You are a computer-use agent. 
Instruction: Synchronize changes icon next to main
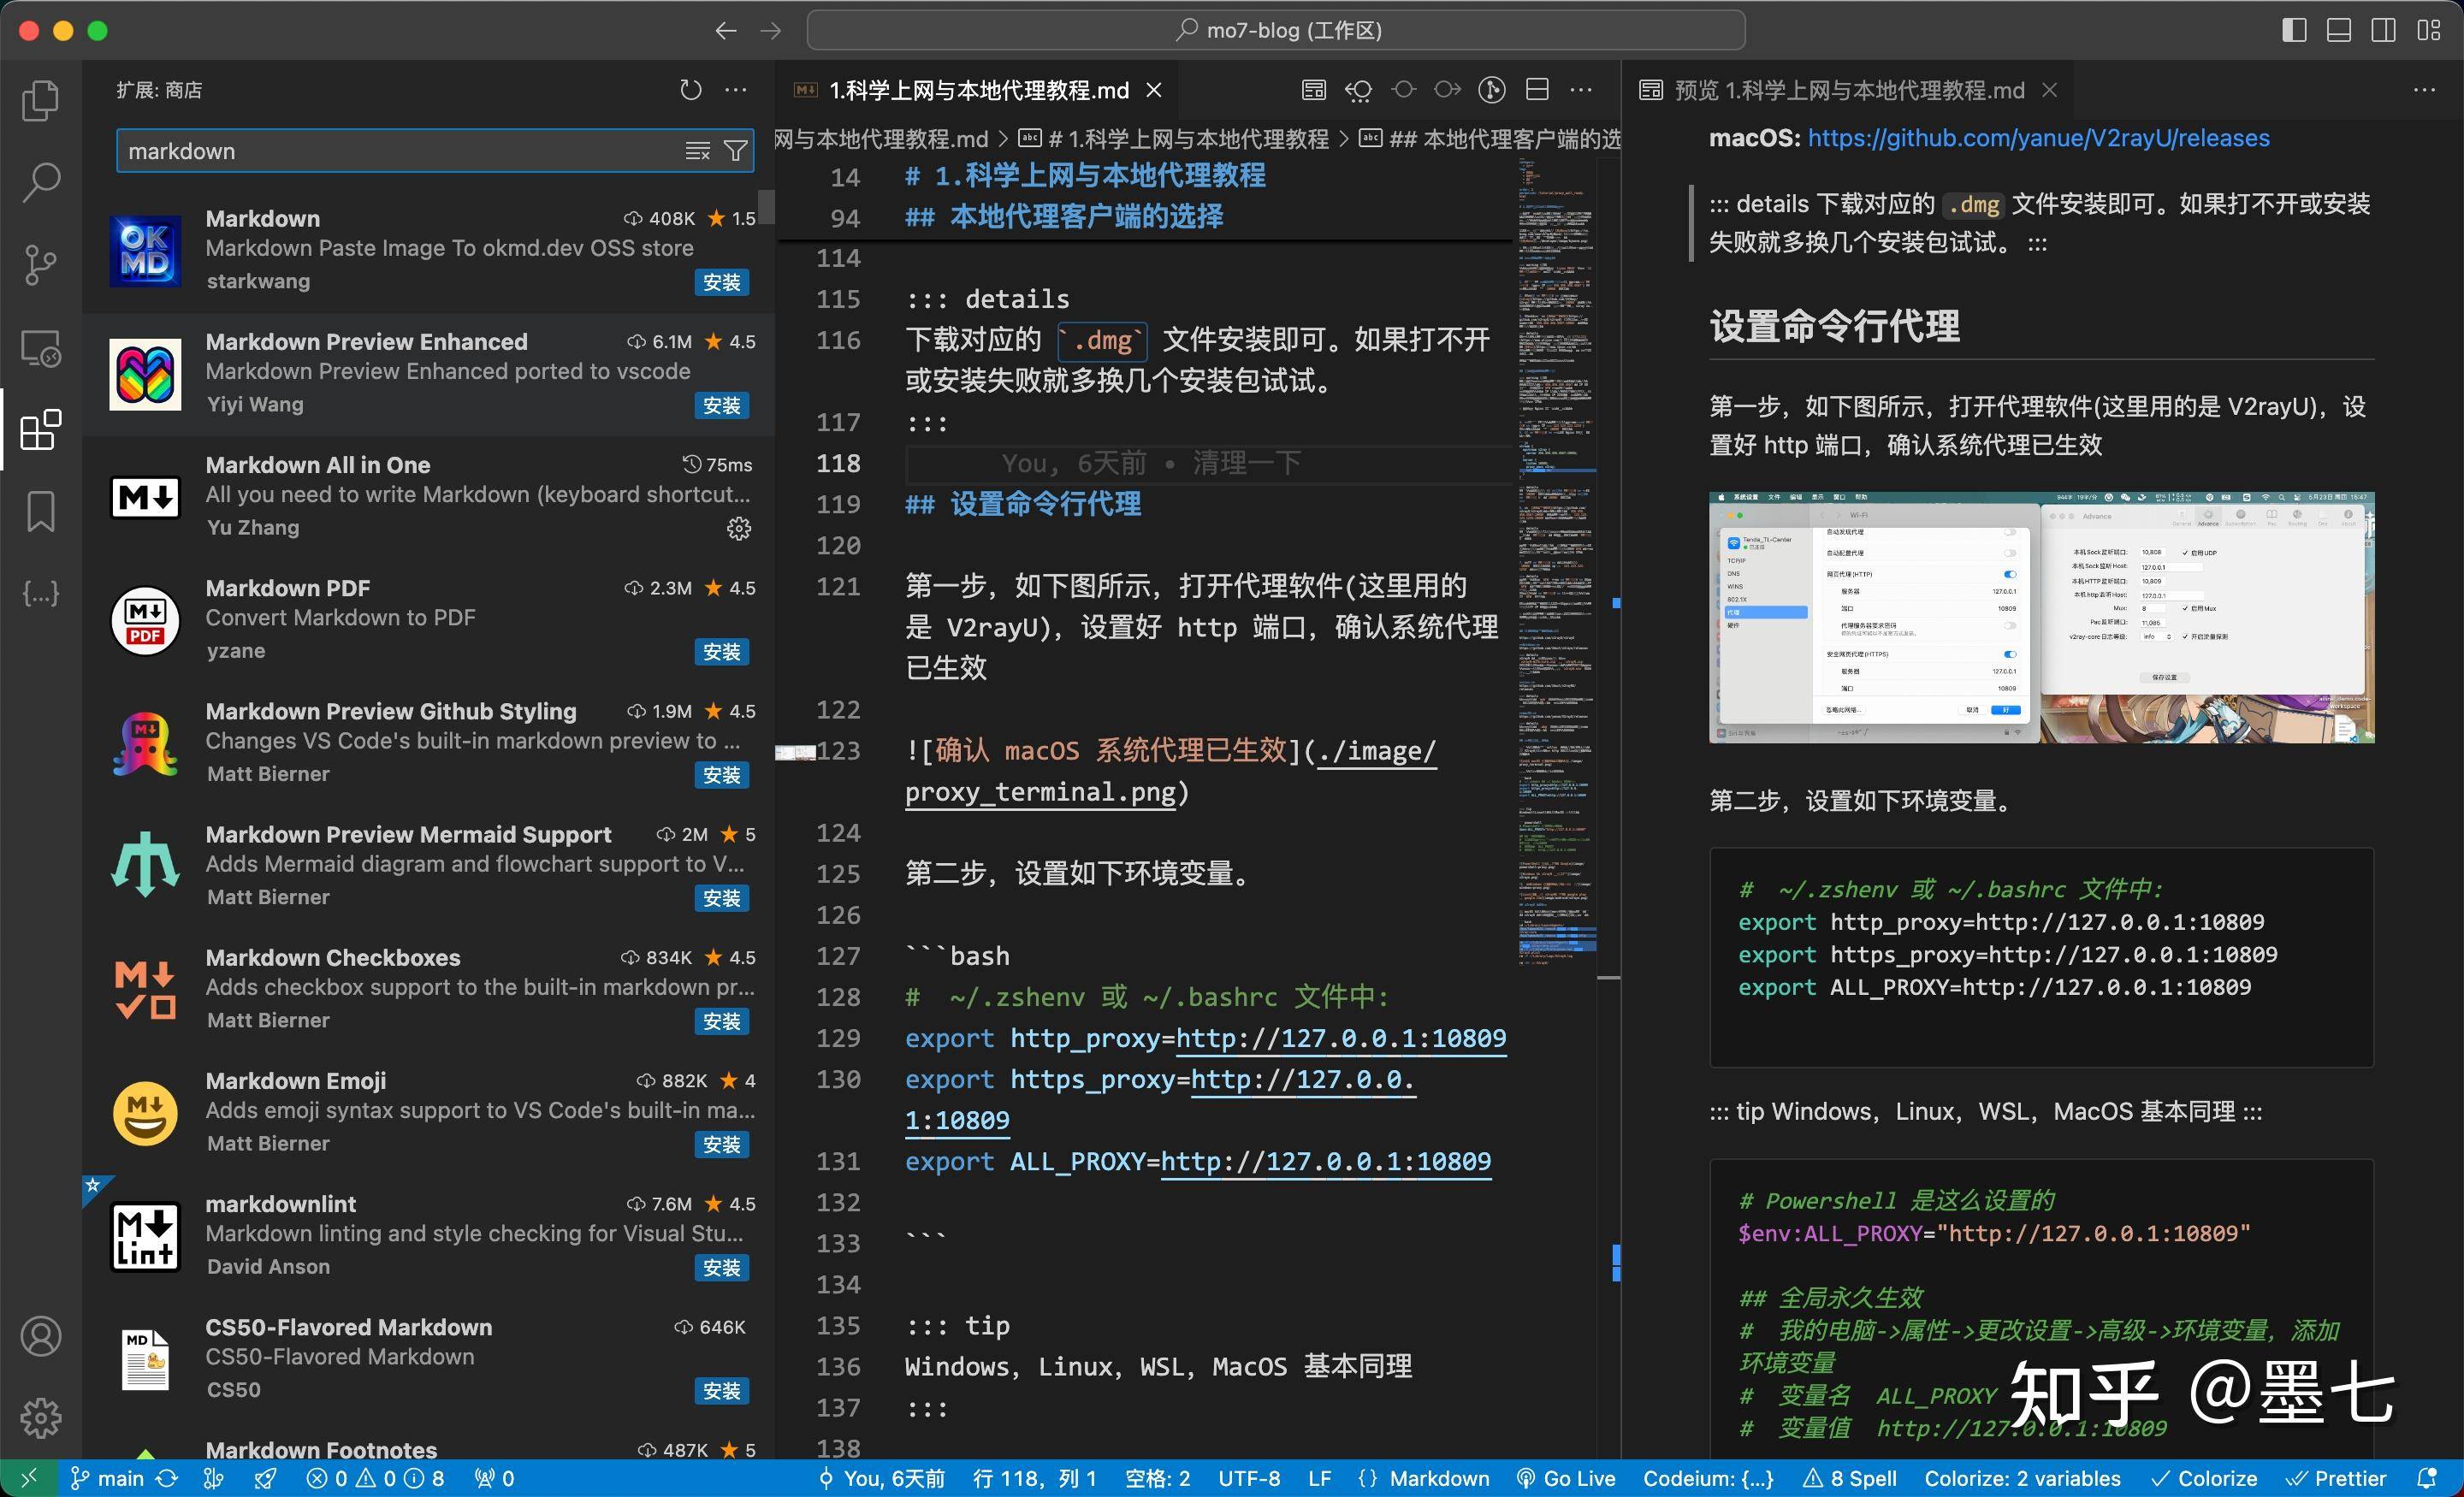click(167, 1478)
